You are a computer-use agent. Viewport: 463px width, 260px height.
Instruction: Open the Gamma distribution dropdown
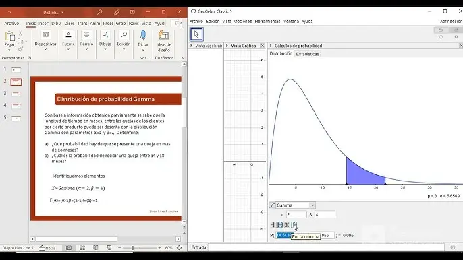tap(312, 205)
